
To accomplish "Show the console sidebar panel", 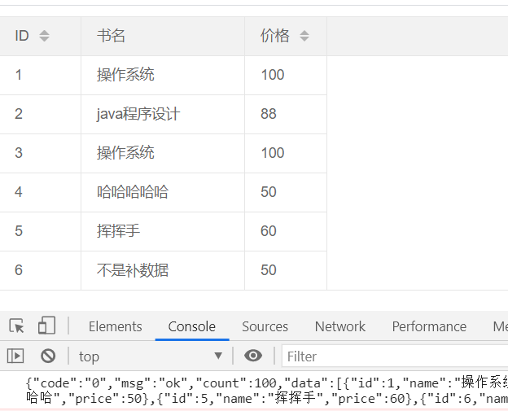I will (15, 356).
